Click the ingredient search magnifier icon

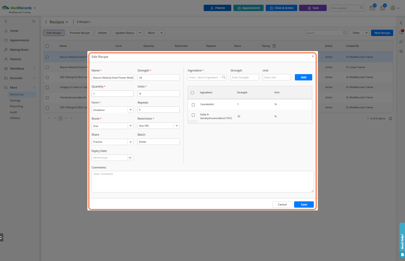click(x=224, y=77)
